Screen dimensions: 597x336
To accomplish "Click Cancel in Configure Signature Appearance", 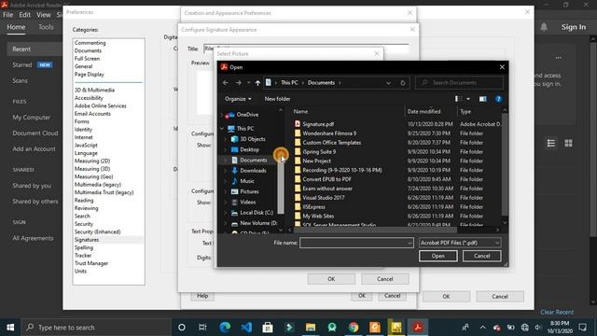I will coord(385,279).
